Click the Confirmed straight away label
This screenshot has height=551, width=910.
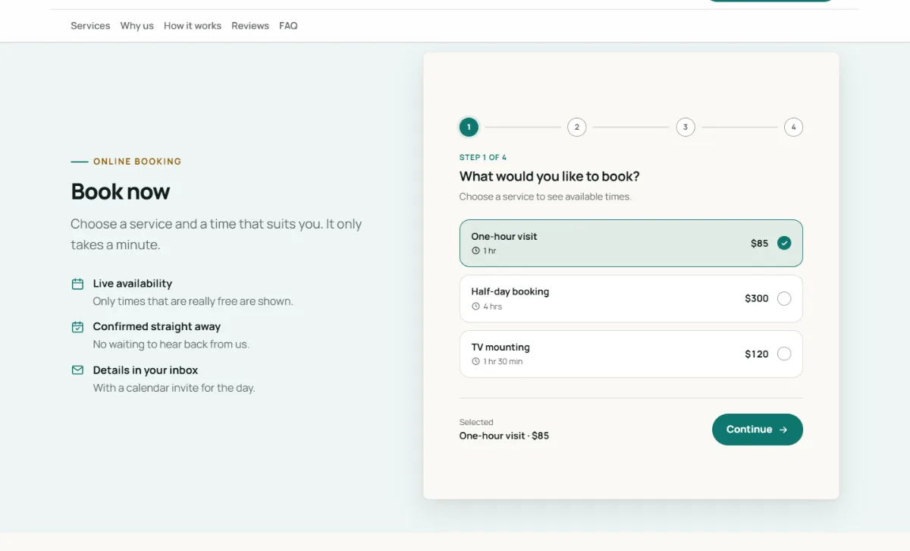click(157, 327)
